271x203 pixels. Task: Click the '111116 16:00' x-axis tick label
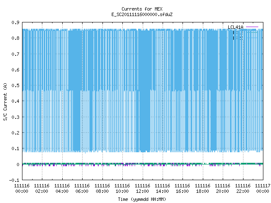(183, 189)
